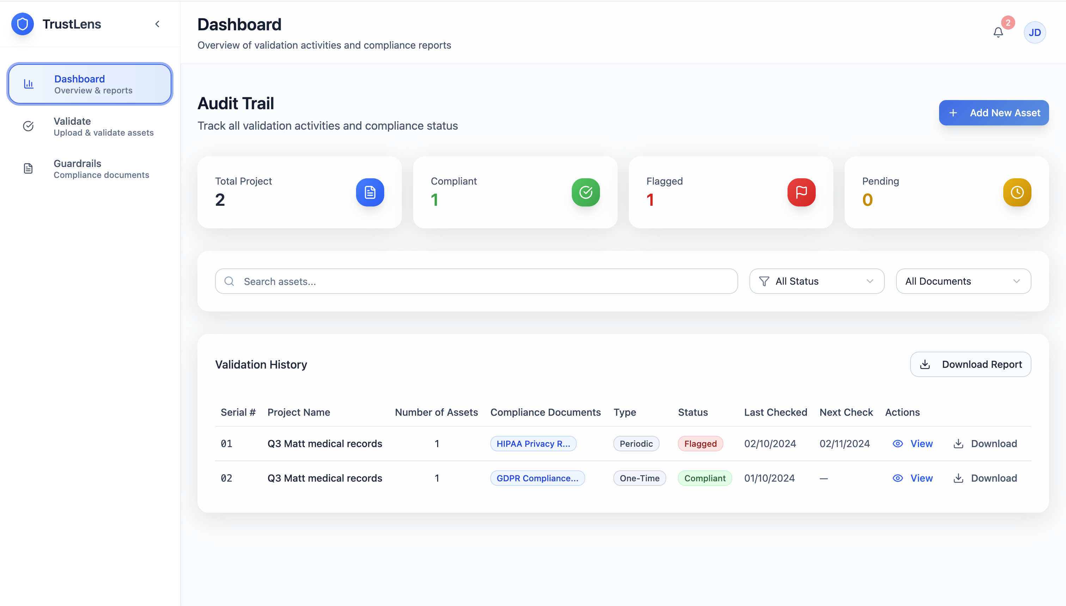Click the HIPAA Privacy R... document tag
The height and width of the screenshot is (606, 1066).
point(533,444)
